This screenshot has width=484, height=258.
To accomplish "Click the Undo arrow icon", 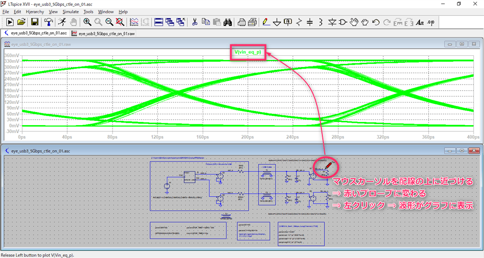I will [376, 22].
